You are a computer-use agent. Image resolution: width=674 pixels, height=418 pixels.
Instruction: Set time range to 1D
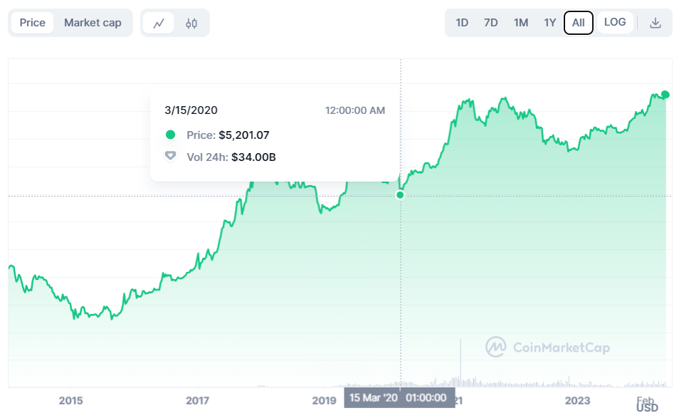point(462,23)
